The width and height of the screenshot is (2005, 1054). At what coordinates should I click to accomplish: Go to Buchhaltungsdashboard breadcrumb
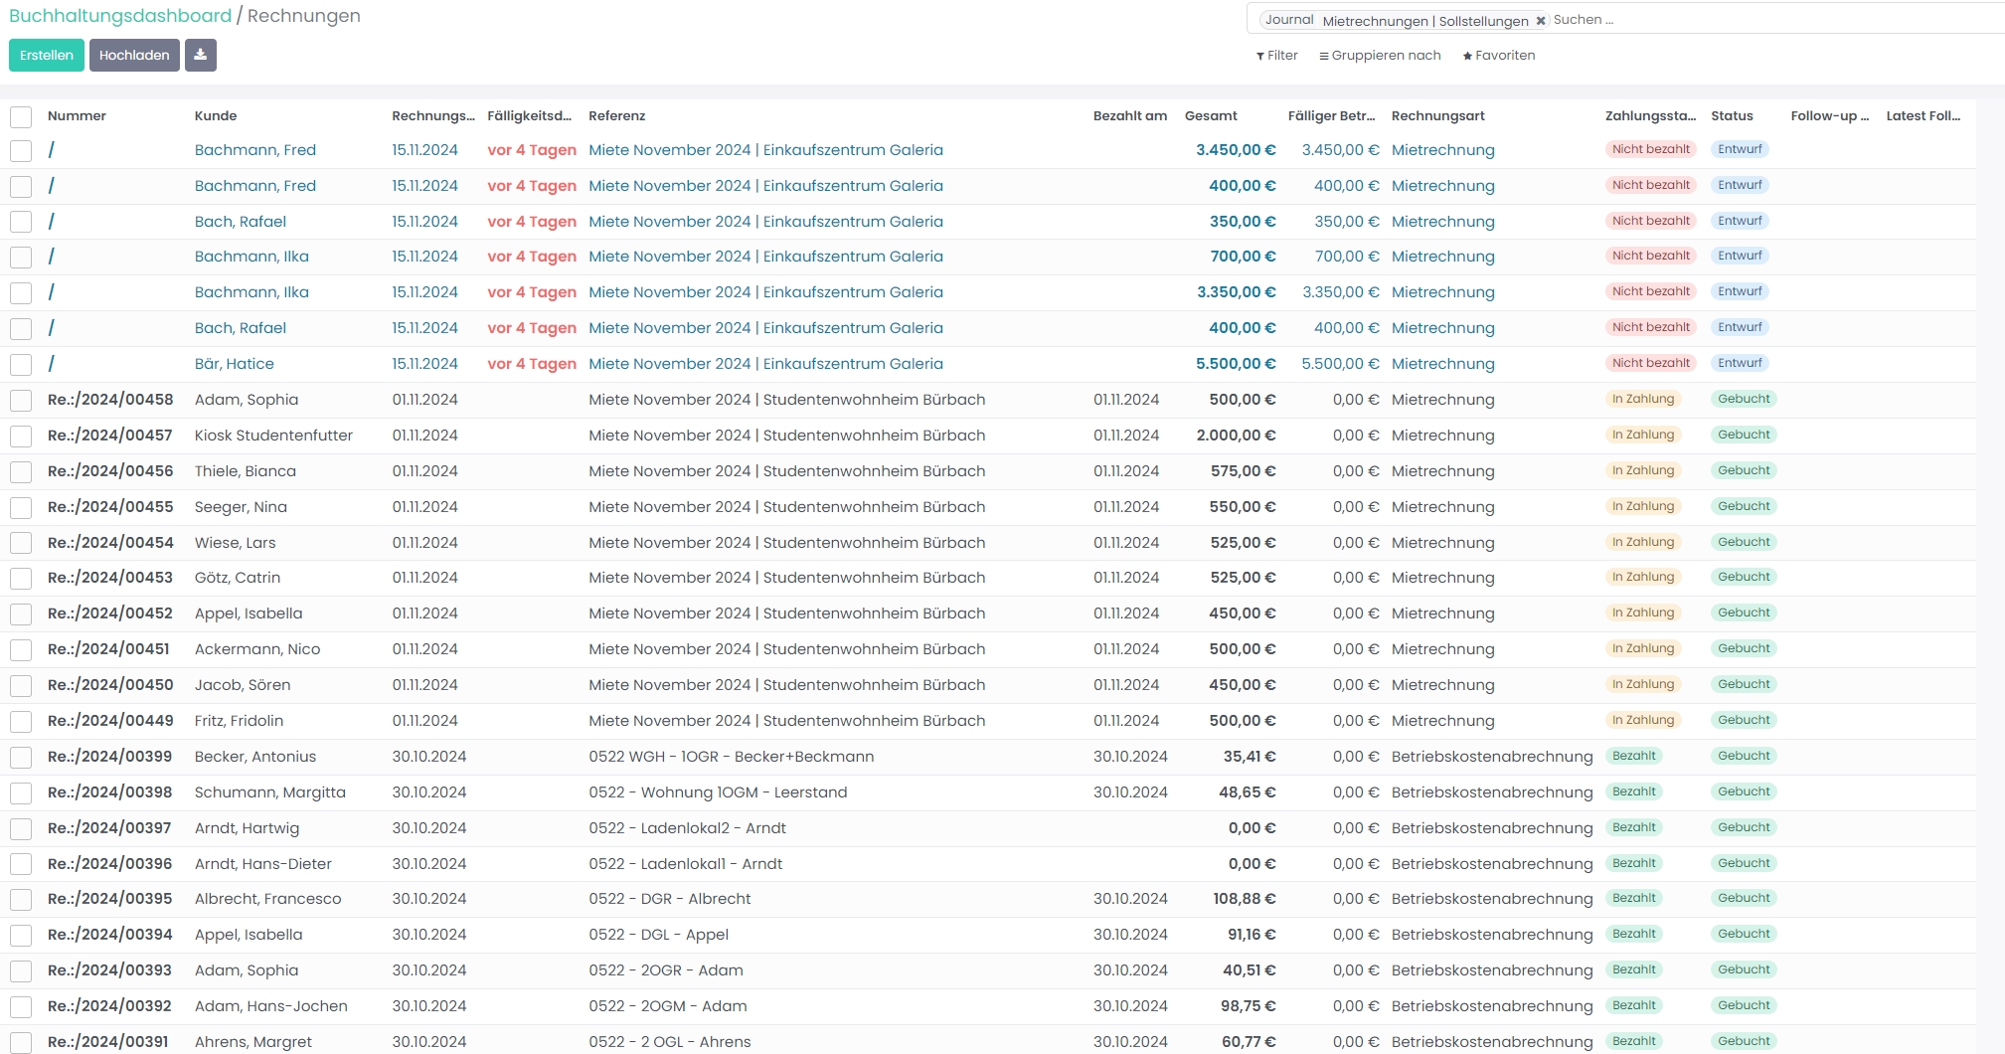click(x=120, y=16)
